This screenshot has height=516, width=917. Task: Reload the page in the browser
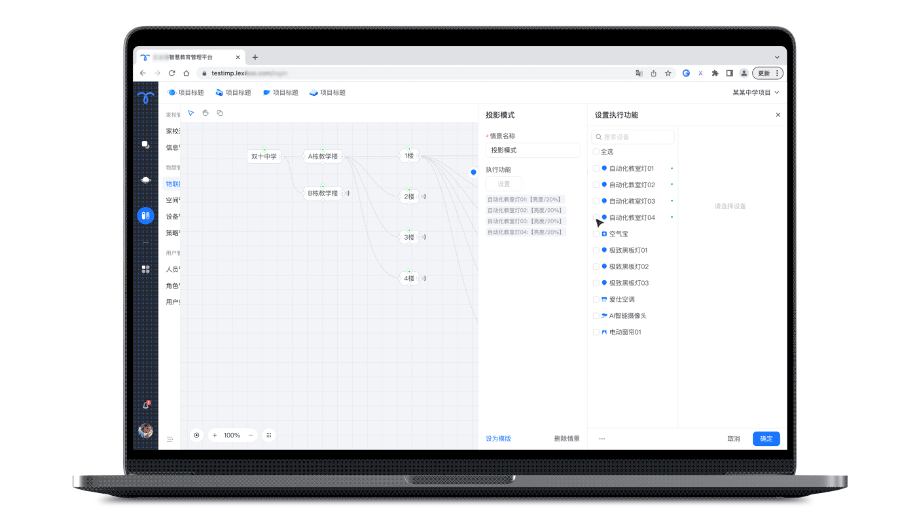[x=172, y=73]
